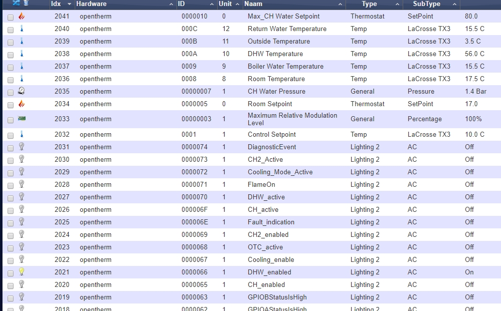This screenshot has height=311, width=501.
Task: Click thermometer icon for Room Temperature row
Action: click(22, 79)
